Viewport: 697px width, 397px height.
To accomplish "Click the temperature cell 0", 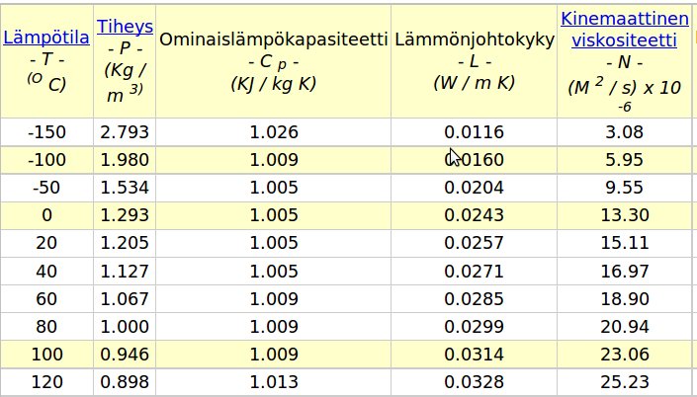I will coord(46,214).
